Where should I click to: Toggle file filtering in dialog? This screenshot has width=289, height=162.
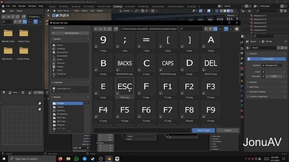(x=226, y=29)
